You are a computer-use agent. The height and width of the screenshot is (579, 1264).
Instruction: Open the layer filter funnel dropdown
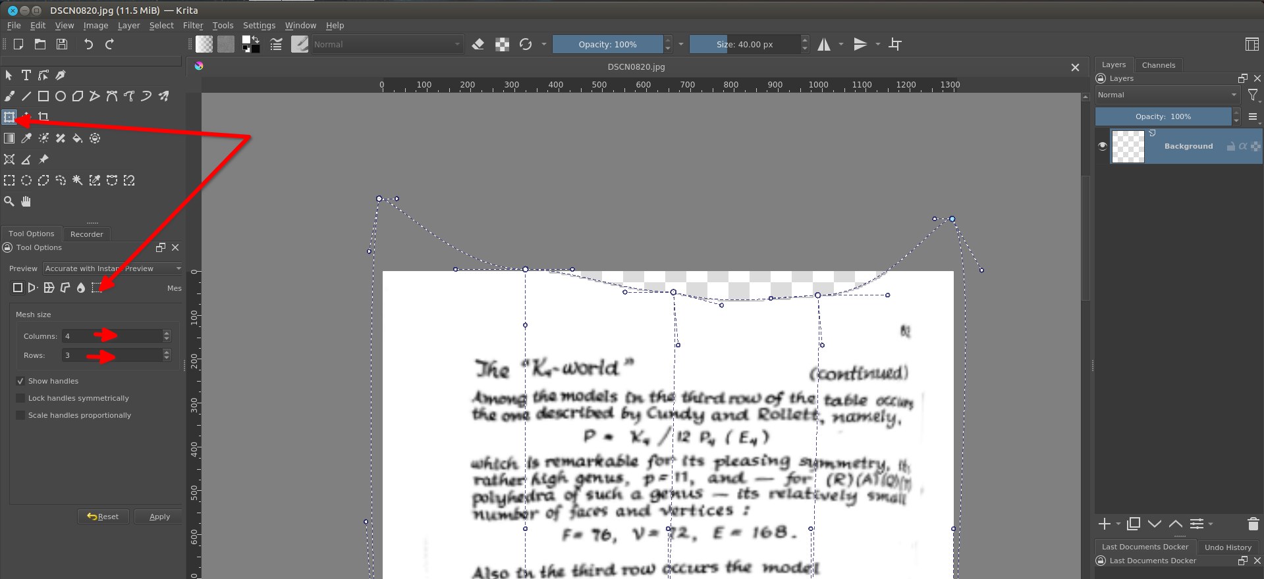pos(1253,95)
